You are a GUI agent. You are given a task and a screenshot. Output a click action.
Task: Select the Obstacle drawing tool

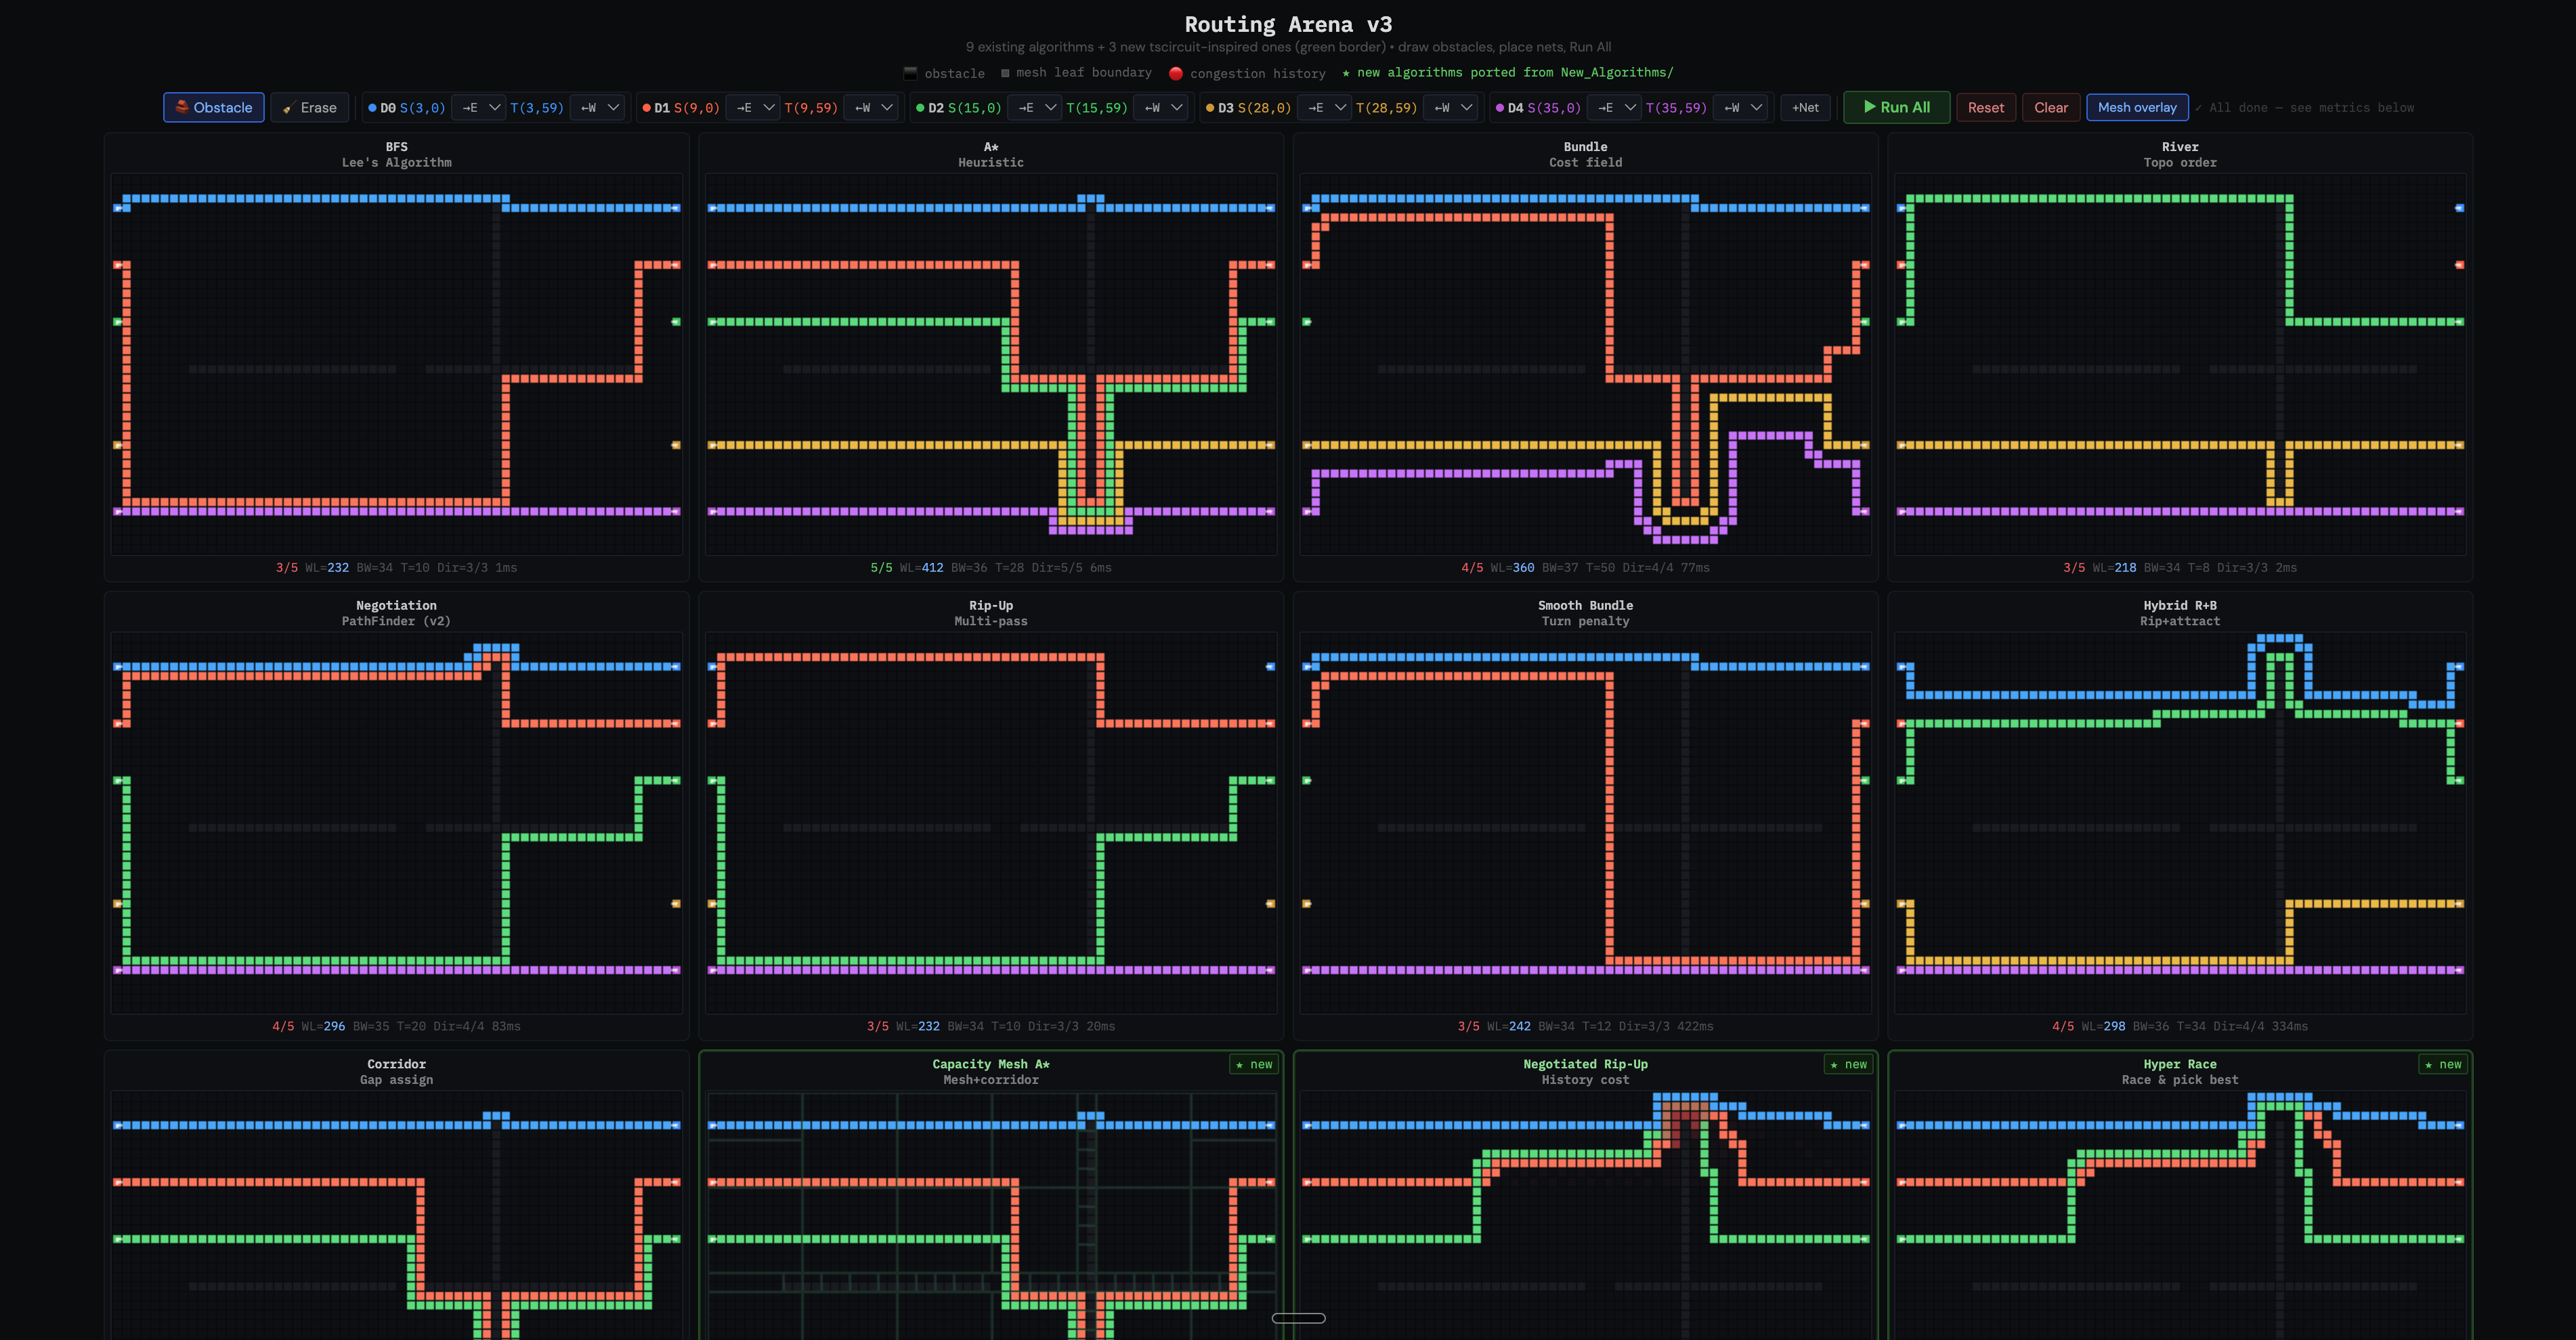[213, 107]
